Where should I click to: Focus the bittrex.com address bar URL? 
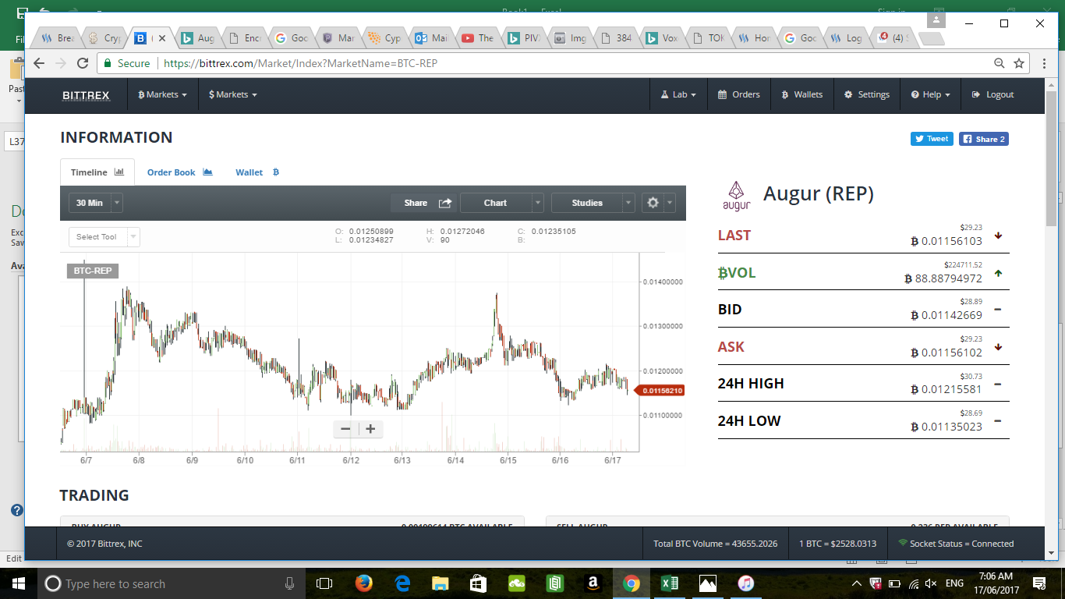[300, 63]
